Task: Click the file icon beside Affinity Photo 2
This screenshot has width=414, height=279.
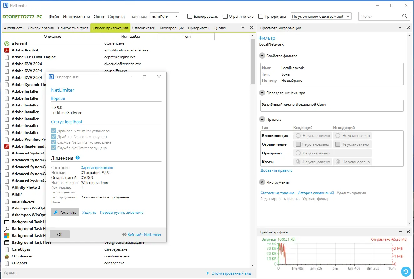Action: pyautogui.click(x=7, y=188)
